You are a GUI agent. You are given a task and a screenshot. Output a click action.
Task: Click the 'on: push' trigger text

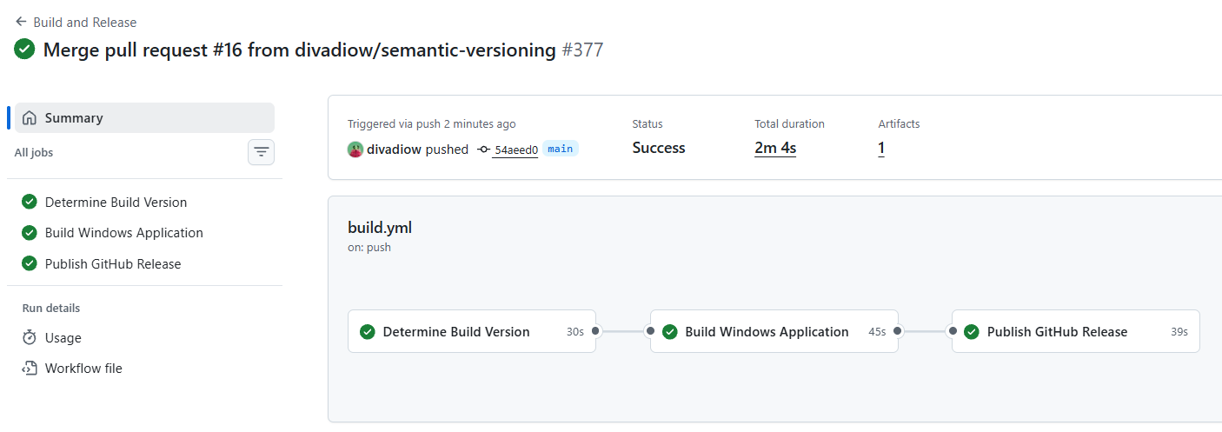pos(369,247)
